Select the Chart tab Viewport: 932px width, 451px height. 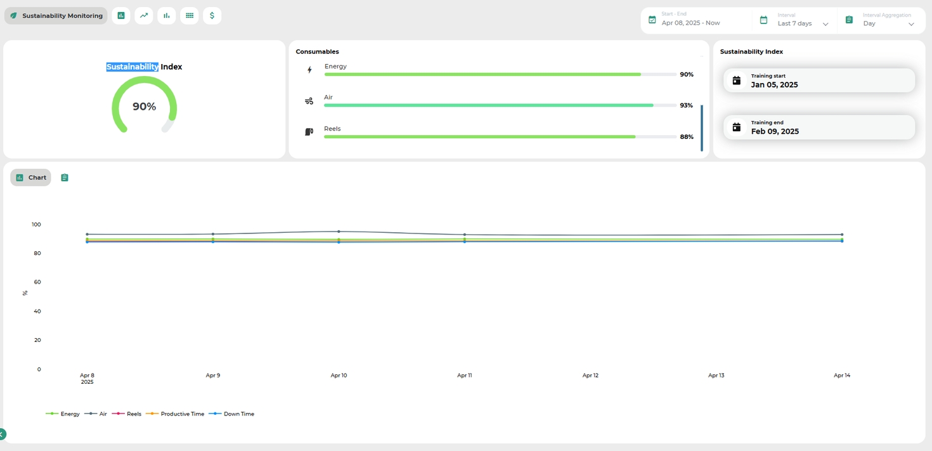click(30, 178)
